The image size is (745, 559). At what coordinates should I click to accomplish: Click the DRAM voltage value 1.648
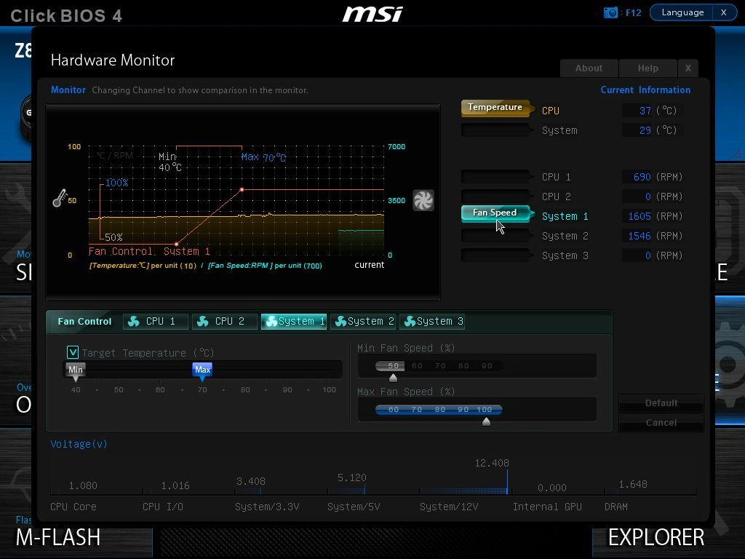[633, 484]
